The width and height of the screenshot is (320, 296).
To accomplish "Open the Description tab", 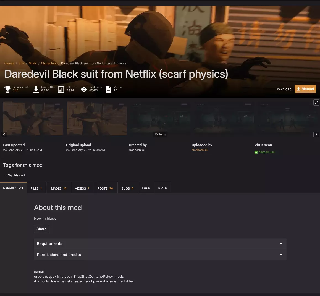I will tap(13, 188).
